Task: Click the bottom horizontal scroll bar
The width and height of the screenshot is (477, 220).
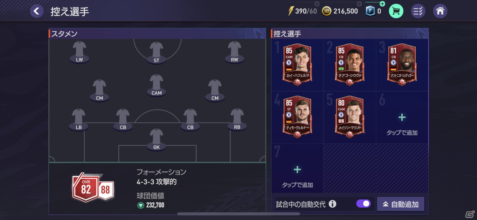Action: (238, 214)
